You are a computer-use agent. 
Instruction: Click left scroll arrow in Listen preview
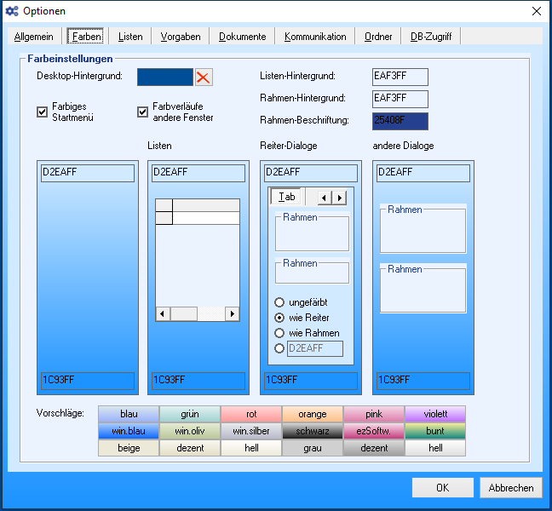tap(163, 313)
